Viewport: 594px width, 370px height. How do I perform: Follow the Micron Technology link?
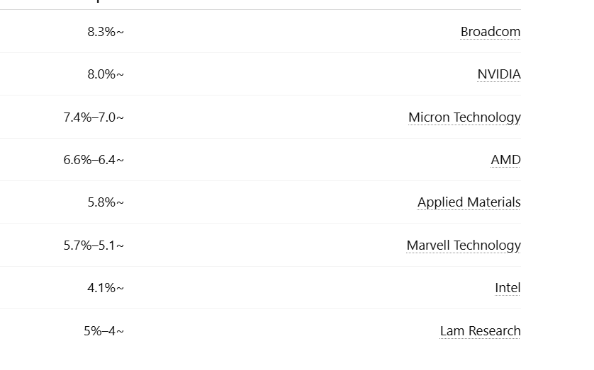click(x=464, y=117)
